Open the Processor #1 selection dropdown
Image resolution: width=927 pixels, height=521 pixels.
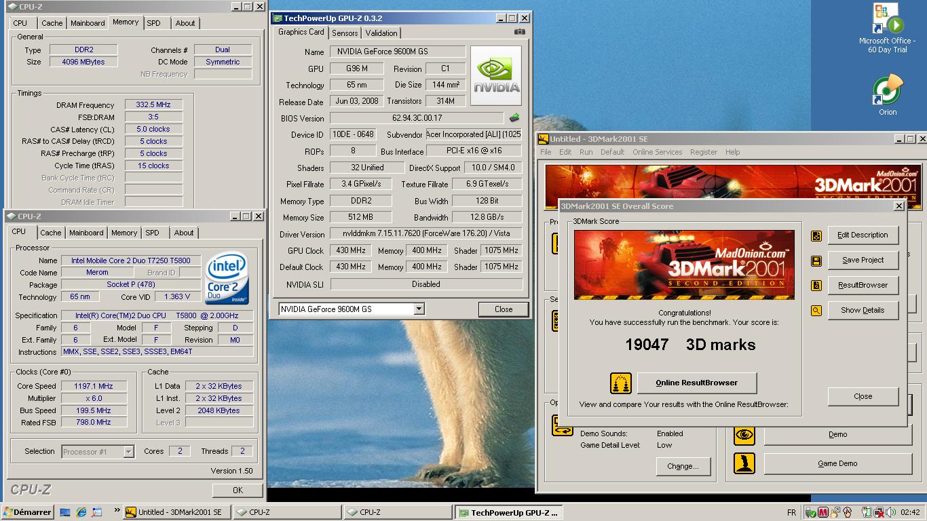coord(128,452)
